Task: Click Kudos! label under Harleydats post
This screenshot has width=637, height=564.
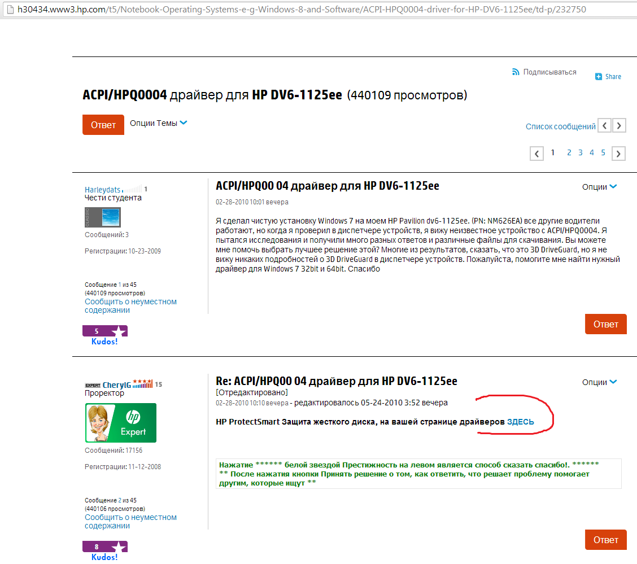Action: [x=104, y=342]
